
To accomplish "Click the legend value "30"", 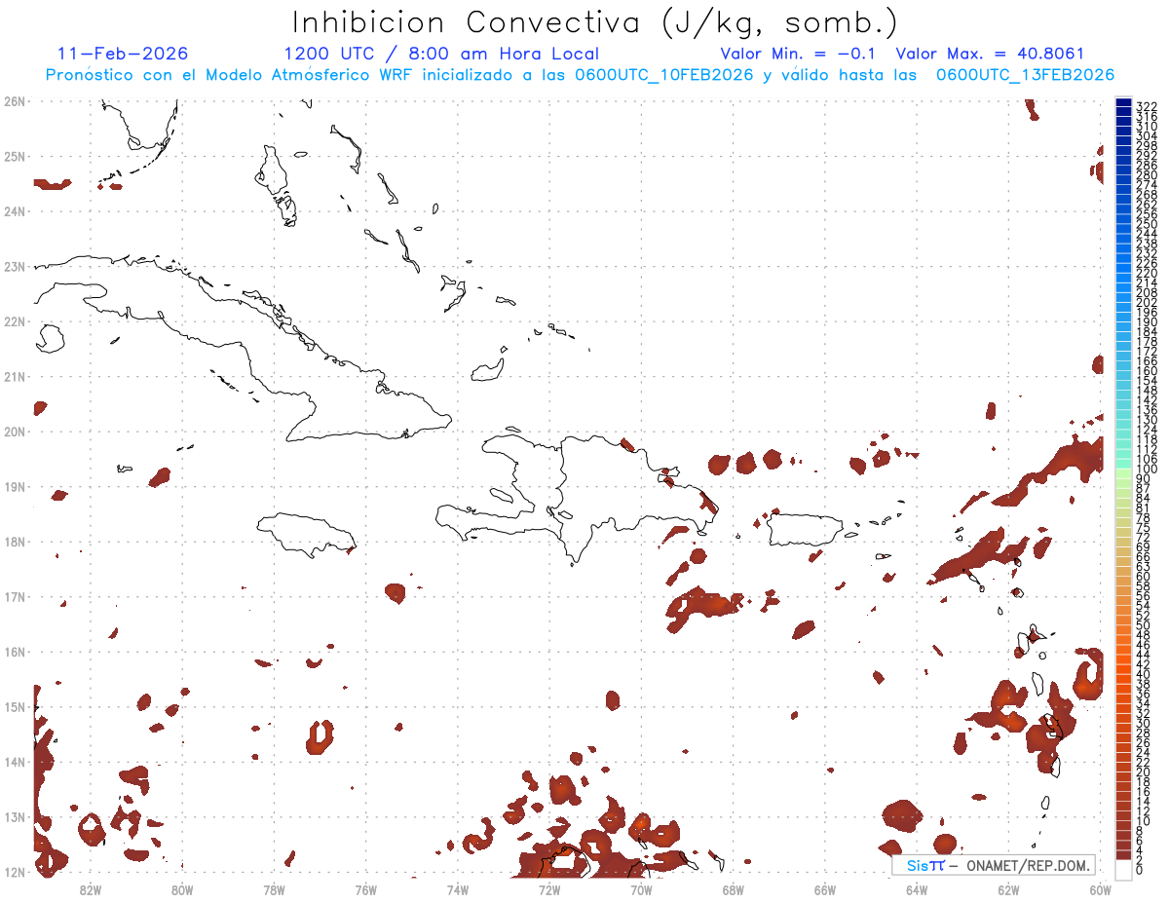I will (1144, 724).
